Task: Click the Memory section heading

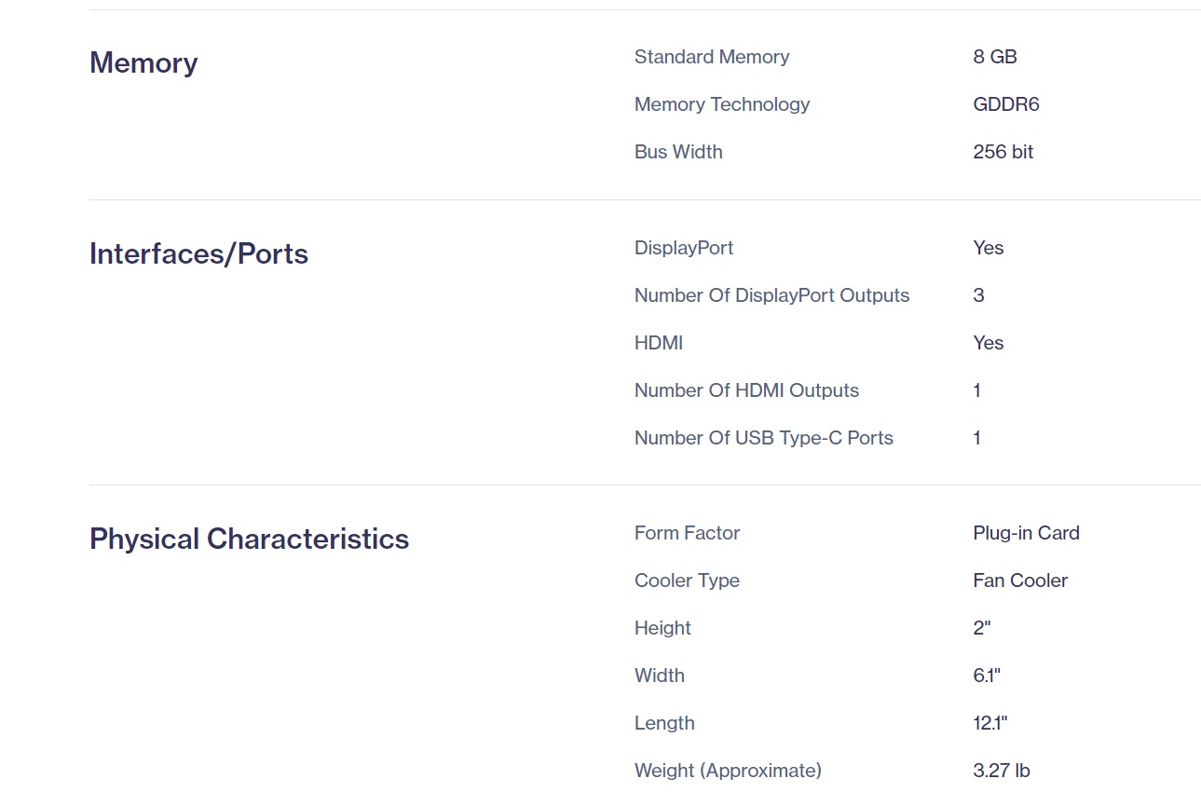Action: (x=143, y=63)
